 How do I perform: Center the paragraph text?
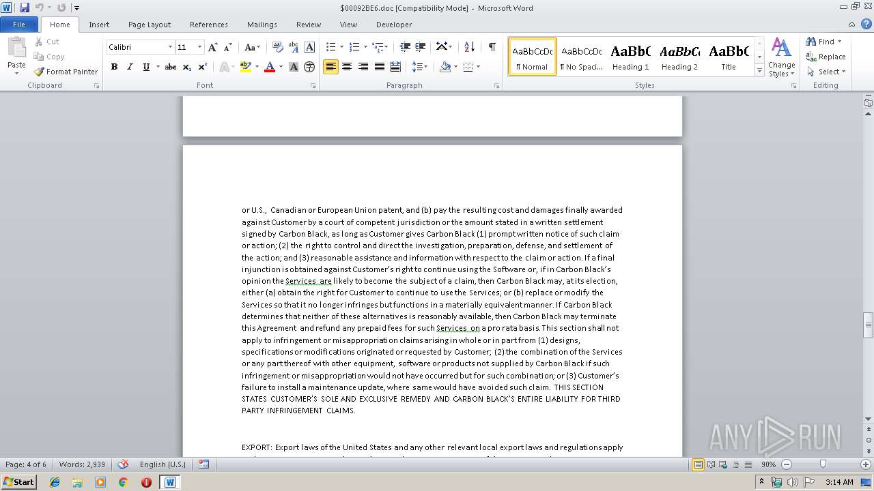(347, 67)
